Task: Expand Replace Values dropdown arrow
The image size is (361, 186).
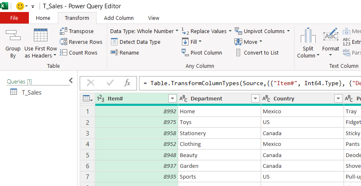Action: [230, 31]
